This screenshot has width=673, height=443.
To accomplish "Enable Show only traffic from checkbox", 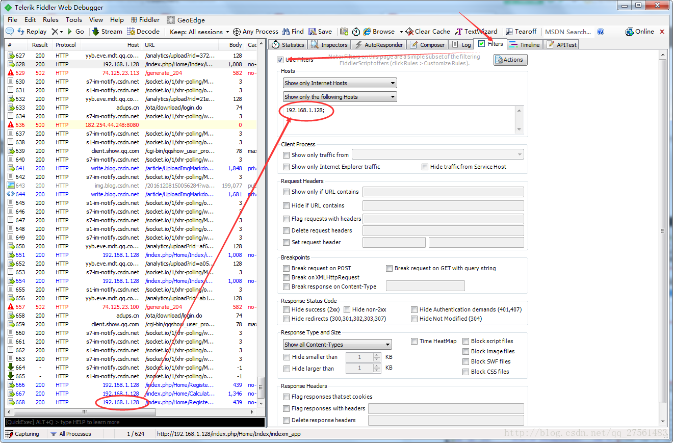I will point(287,155).
